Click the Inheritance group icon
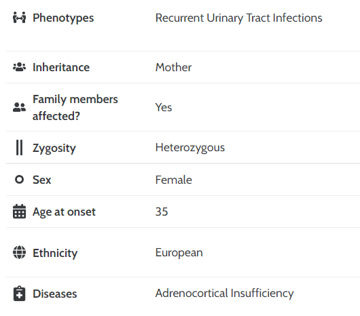 (19, 67)
